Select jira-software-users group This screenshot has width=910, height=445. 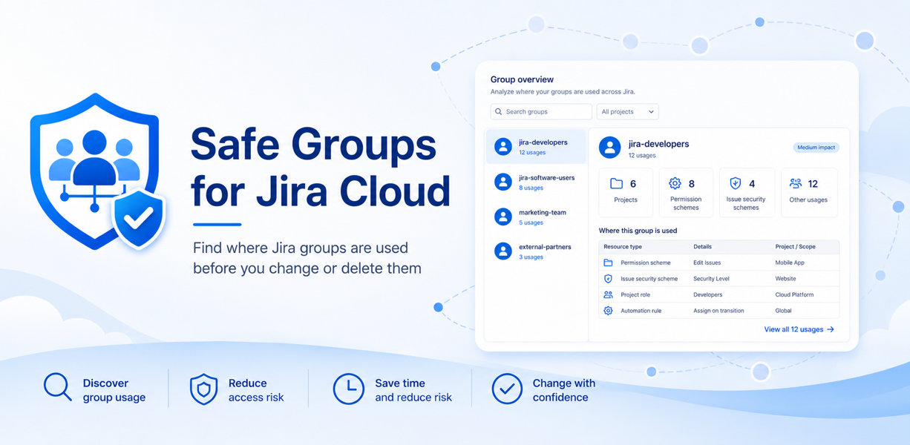coord(536,182)
